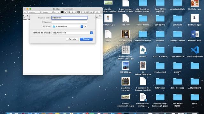Focus the Guardar como filename field
This screenshot has width=204, height=114.
point(69,18)
